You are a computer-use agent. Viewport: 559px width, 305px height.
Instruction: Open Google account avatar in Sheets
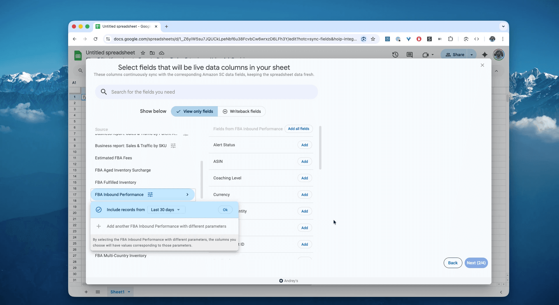click(x=499, y=55)
